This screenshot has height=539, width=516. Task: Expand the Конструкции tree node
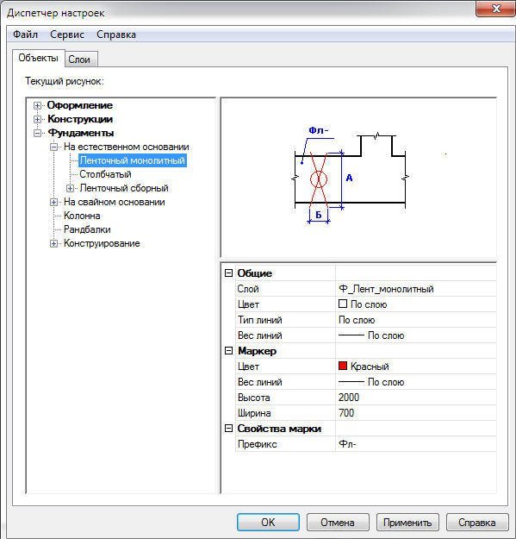pyautogui.click(x=37, y=119)
